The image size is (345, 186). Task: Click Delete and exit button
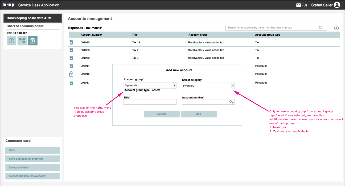32,168
